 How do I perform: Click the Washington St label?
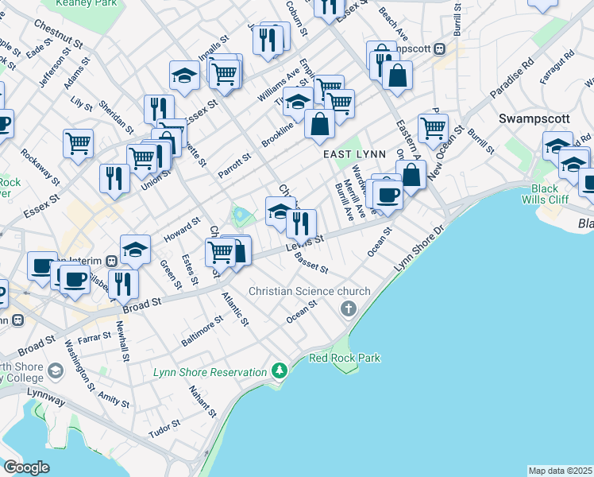click(x=79, y=366)
